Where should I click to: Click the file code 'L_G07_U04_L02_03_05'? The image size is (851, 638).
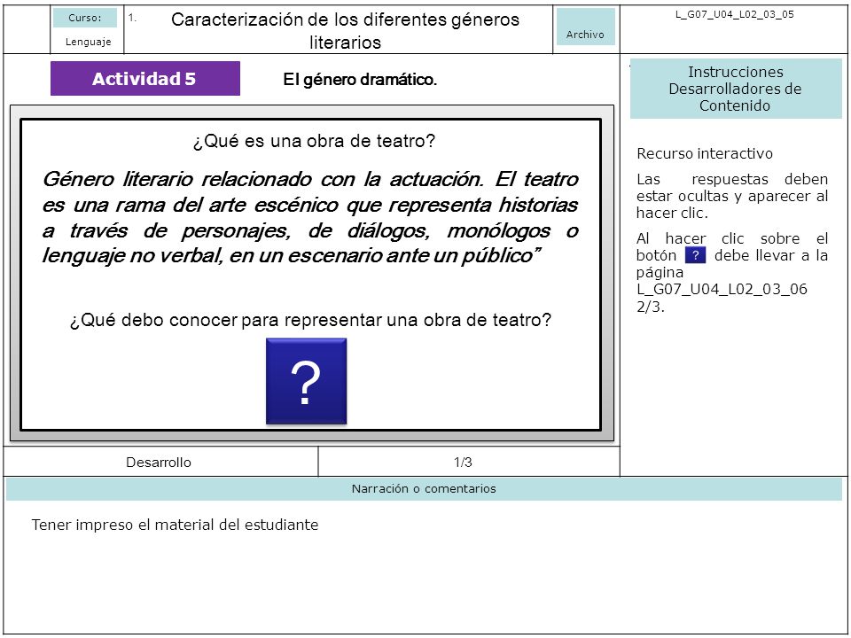pos(734,15)
